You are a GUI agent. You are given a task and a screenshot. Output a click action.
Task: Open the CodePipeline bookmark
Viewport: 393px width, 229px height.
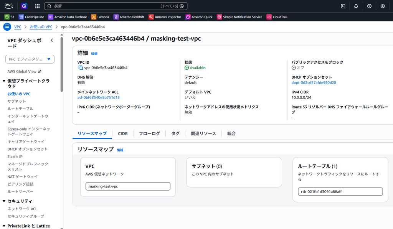(x=31, y=17)
